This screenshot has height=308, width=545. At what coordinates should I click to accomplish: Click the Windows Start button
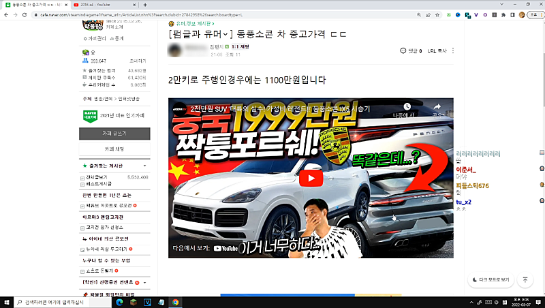[x=7, y=301]
